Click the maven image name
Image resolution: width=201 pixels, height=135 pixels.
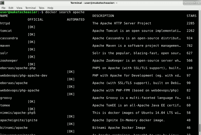coord(5,46)
